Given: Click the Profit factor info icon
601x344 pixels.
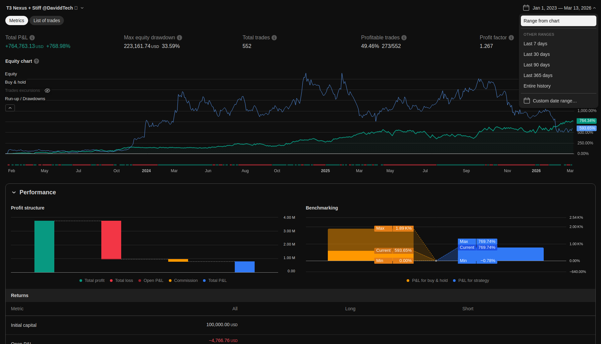Looking at the screenshot, I should 511,38.
